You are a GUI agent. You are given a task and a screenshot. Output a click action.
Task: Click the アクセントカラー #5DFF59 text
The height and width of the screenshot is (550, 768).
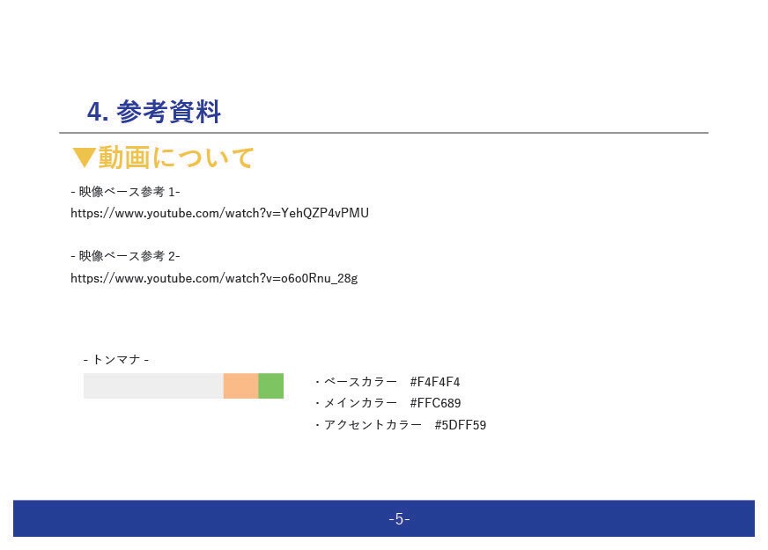(400, 425)
